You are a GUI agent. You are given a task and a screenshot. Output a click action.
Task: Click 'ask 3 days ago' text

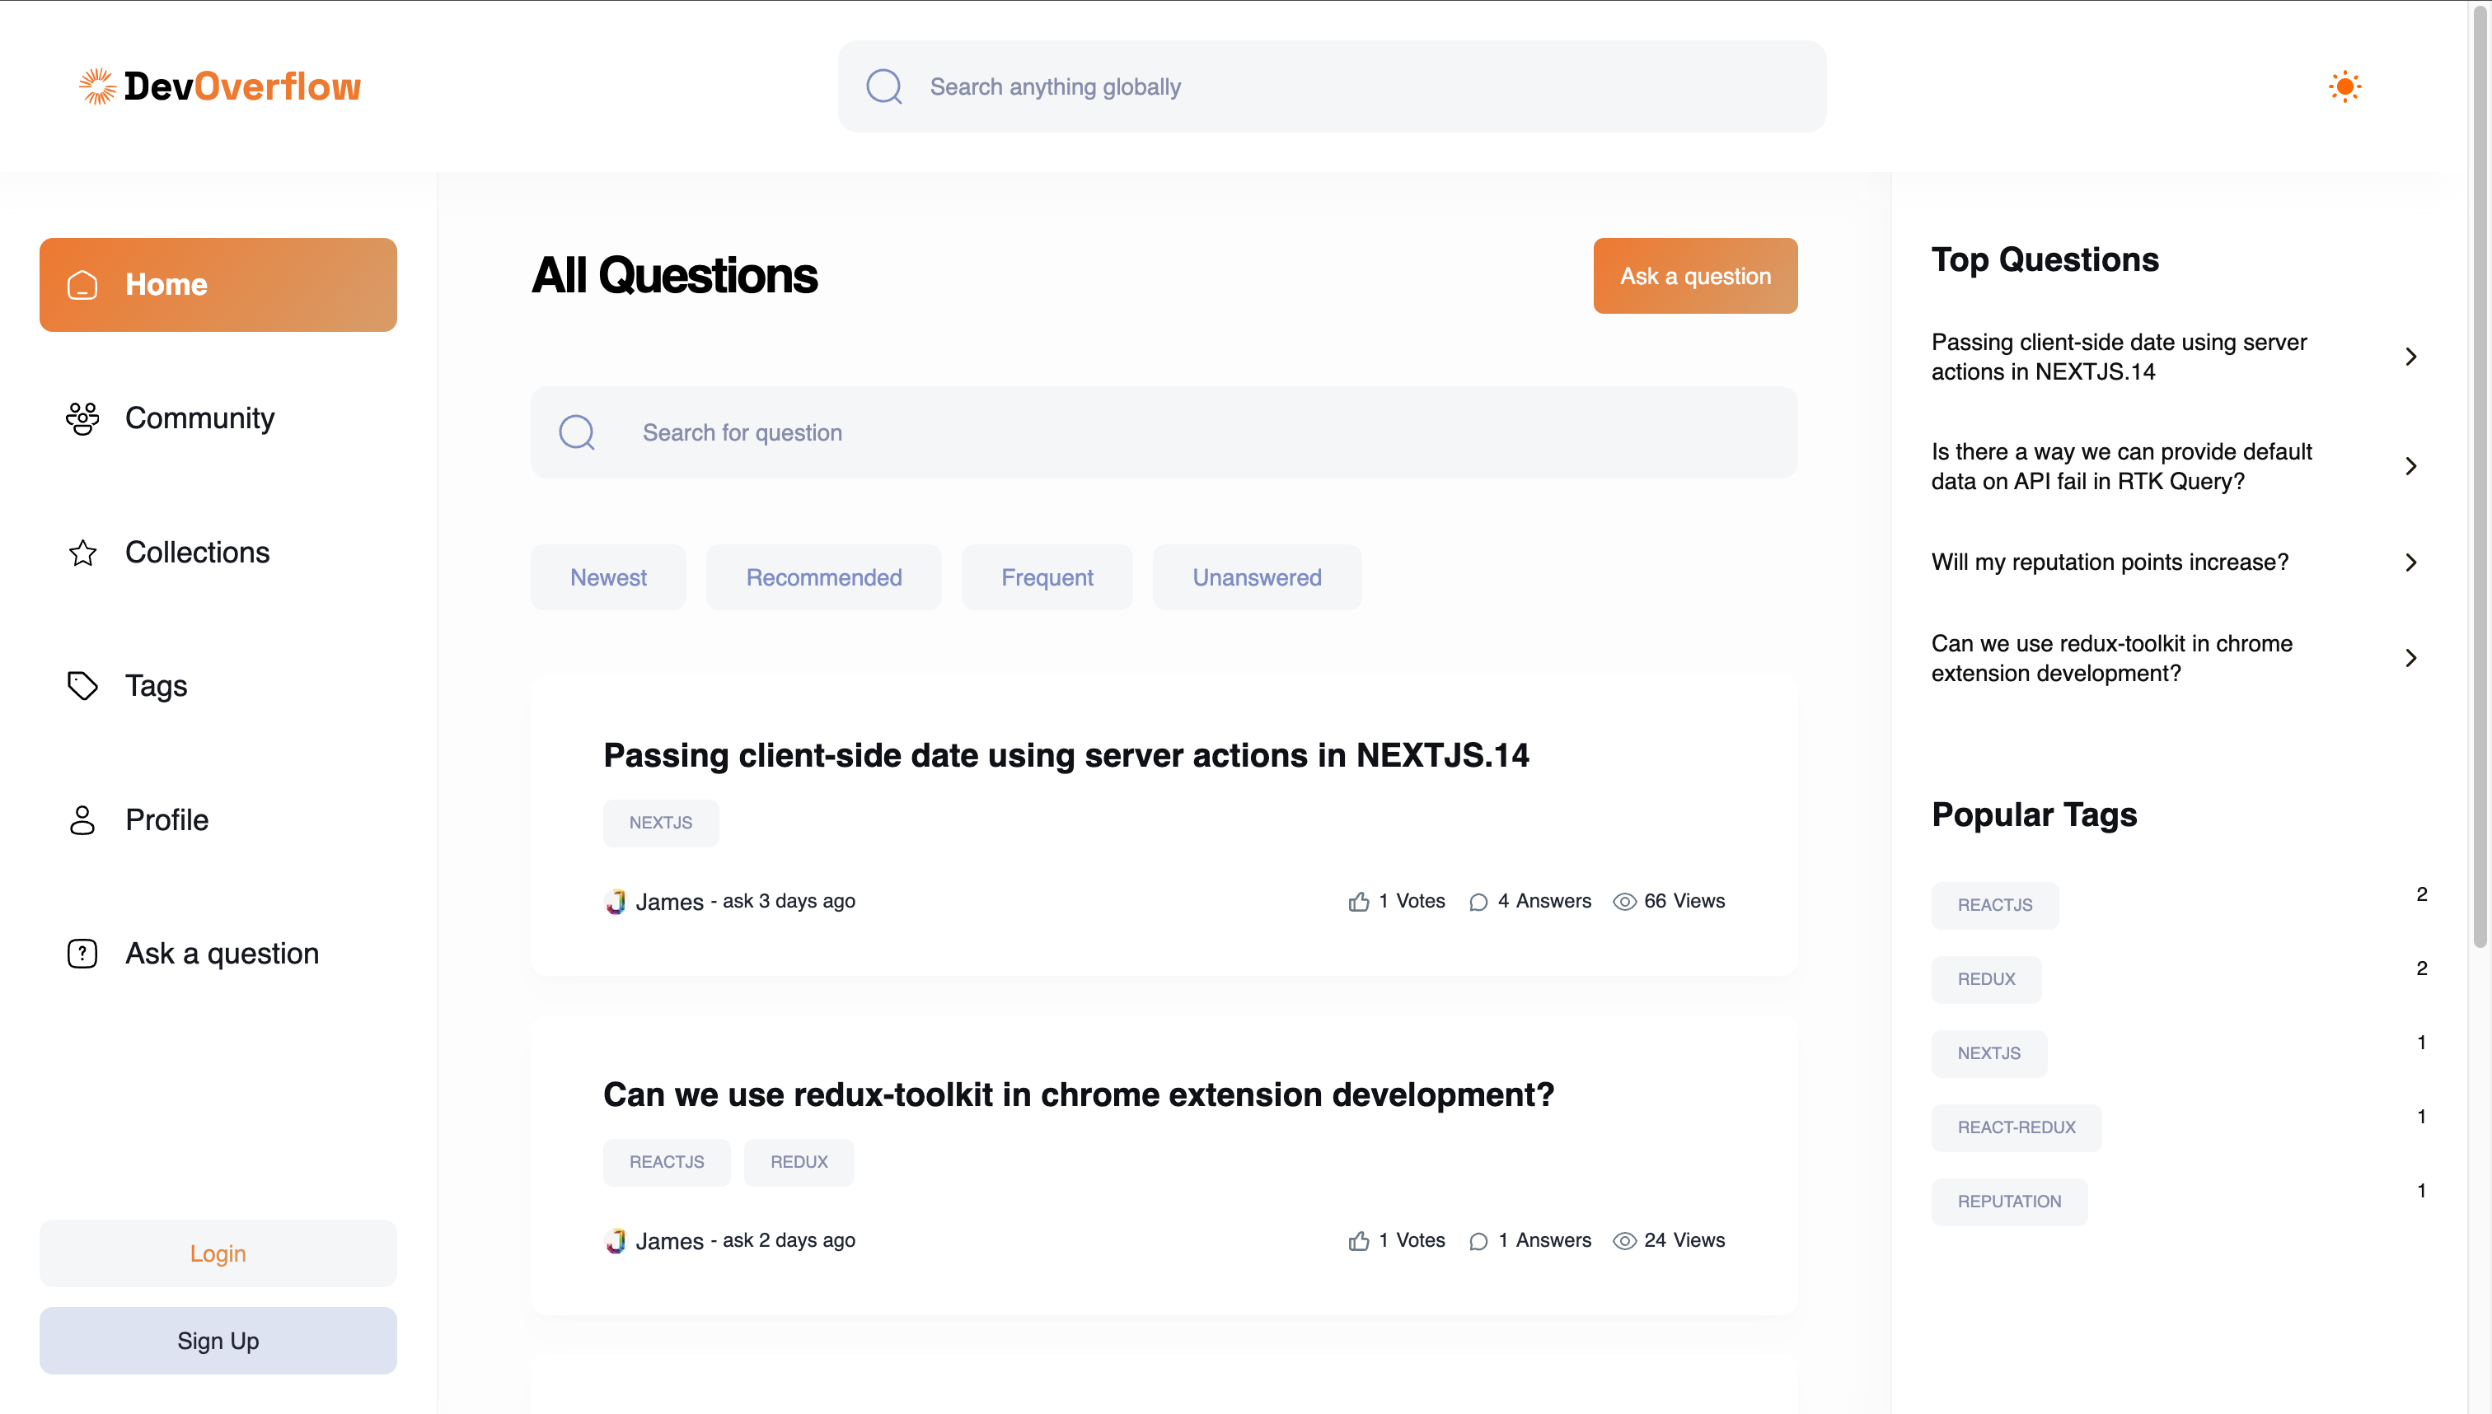[x=789, y=901]
